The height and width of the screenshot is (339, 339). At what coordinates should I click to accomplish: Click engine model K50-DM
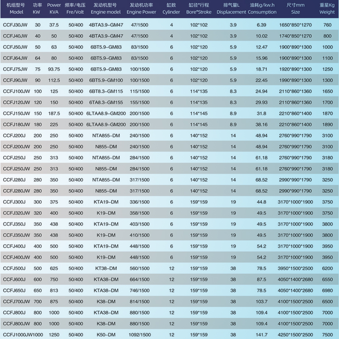pos(106,334)
